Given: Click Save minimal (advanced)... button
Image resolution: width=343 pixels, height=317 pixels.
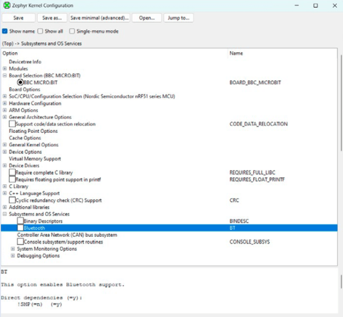Looking at the screenshot, I should pyautogui.click(x=100, y=18).
